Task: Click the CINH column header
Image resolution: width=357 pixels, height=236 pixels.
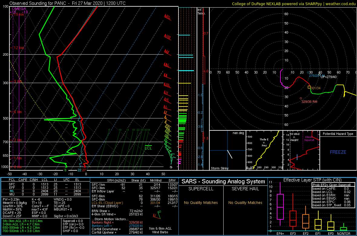Action: click(34, 180)
